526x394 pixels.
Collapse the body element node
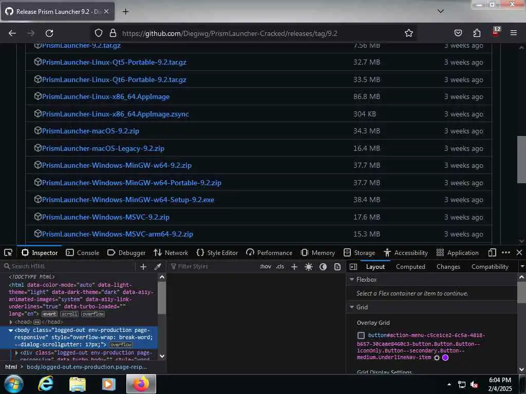pos(11,330)
